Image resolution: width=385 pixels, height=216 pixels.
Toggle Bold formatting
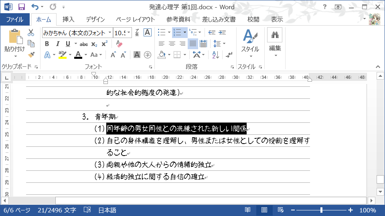tap(47, 44)
